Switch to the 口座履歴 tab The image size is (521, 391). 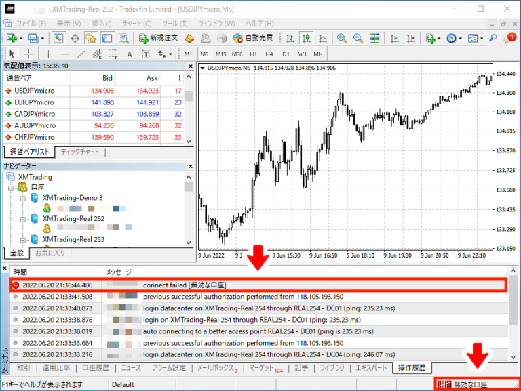(x=95, y=368)
